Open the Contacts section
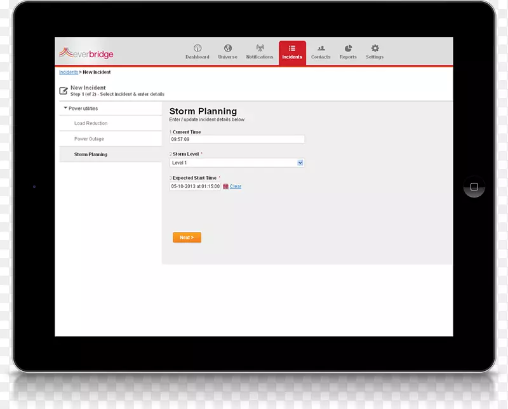Screen dimensions: 508x409 pyautogui.click(x=321, y=51)
